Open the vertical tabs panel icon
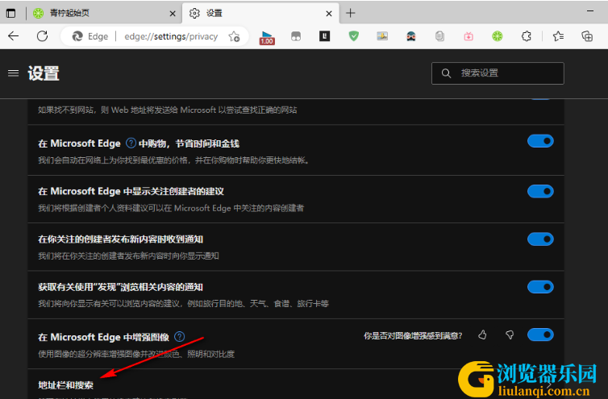 (10, 13)
